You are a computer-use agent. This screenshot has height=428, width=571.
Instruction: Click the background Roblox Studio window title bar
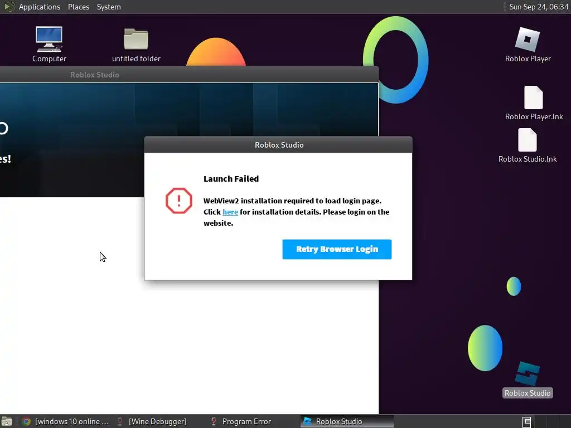tap(188, 75)
